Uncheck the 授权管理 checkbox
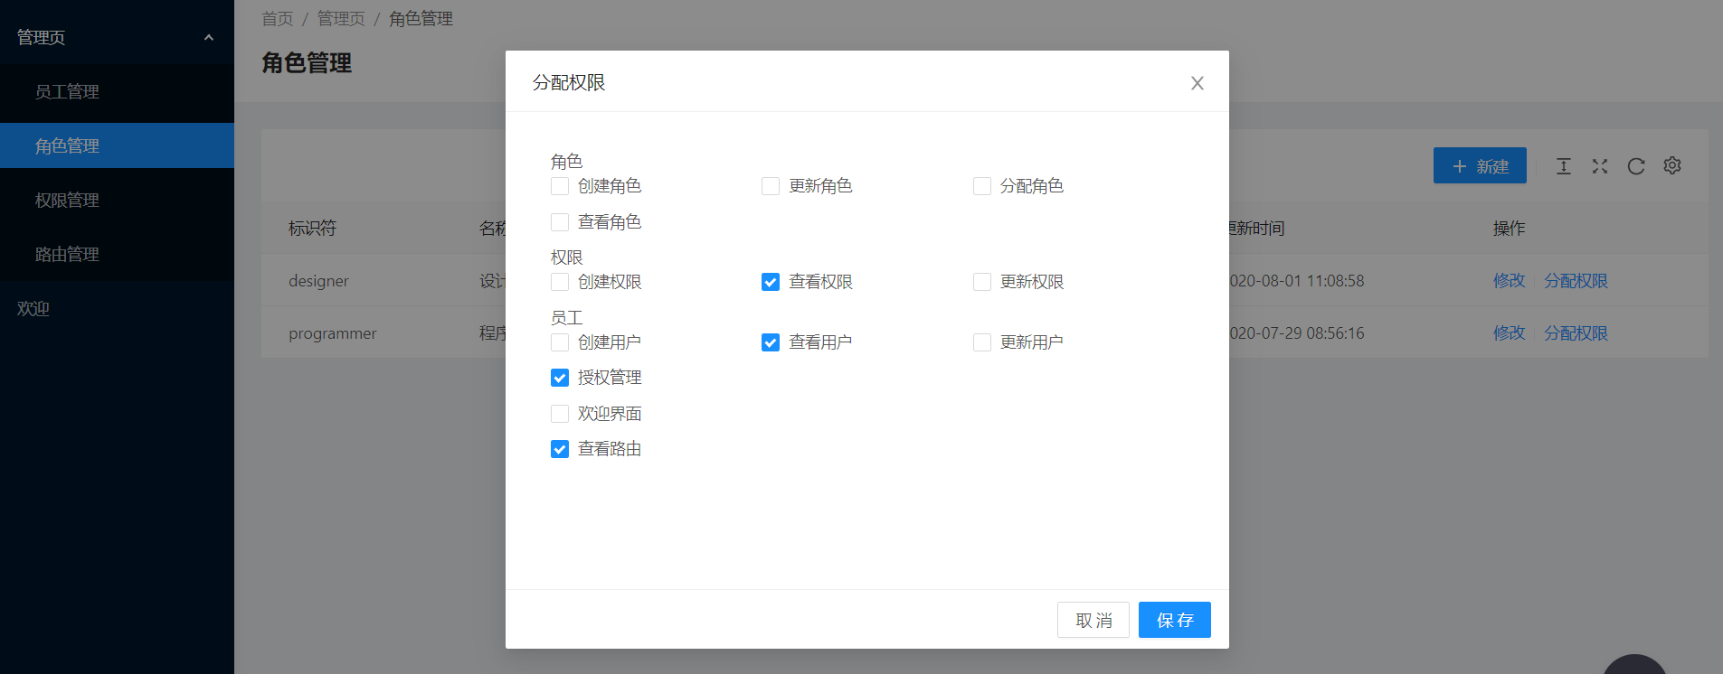 (560, 378)
